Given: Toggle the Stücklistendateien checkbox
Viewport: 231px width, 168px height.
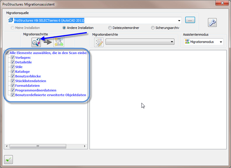Looking at the screenshot, I should (x=13, y=81).
